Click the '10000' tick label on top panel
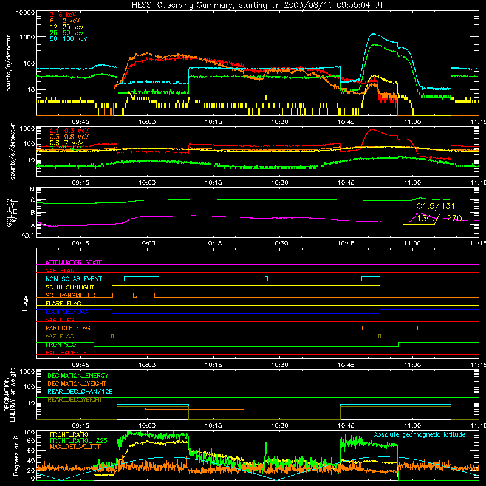486x486 pixels. [26, 12]
